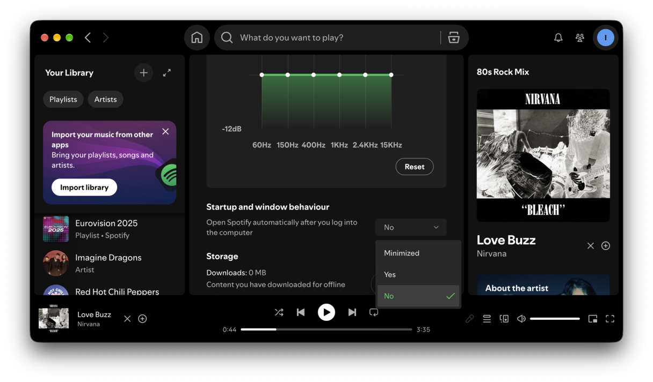653x382 pixels.
Task: Open the lyrics microphone icon
Action: (470, 319)
